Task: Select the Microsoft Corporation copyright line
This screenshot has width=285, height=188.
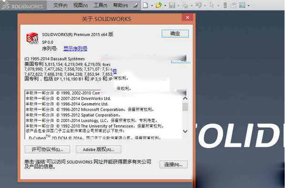Action: click(x=90, y=109)
